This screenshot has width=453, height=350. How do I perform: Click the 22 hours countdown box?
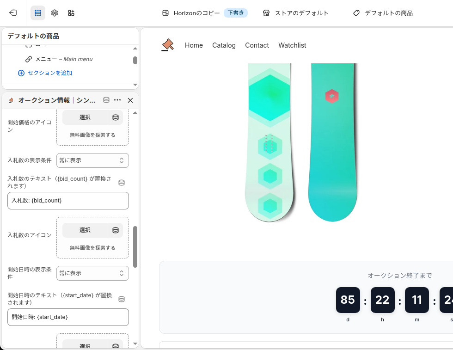(x=383, y=300)
